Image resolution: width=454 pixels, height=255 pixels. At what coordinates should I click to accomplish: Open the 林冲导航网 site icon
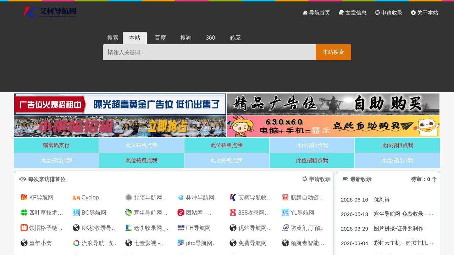click(x=181, y=197)
